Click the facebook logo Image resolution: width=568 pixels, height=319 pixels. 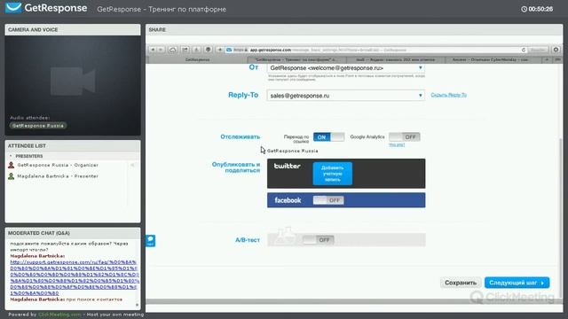click(x=288, y=200)
